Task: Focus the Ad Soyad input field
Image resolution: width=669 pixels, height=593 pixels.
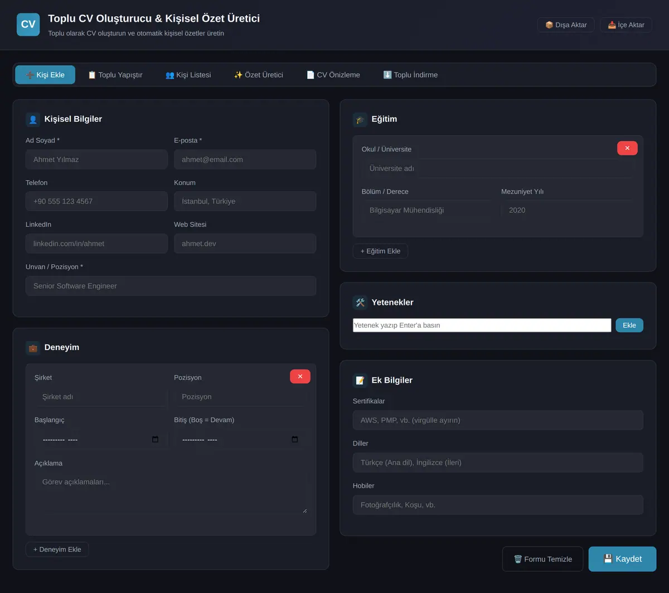Action: point(96,159)
